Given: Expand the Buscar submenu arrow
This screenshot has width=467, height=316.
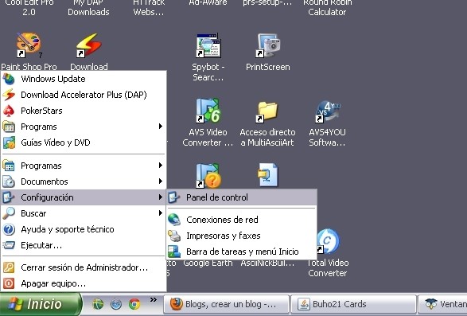Looking at the screenshot, I should click(161, 213).
